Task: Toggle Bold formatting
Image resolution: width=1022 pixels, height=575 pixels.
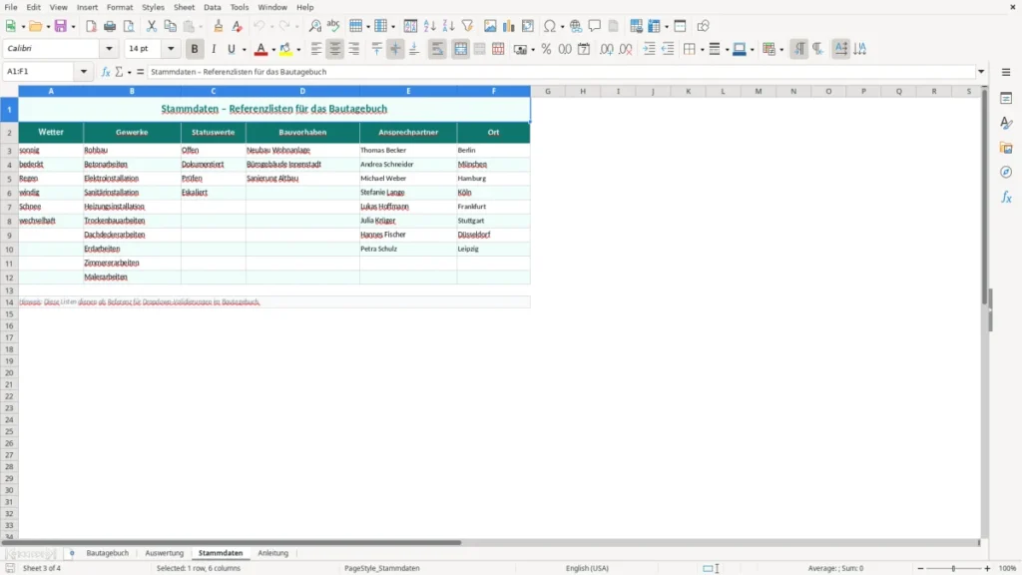Action: pyautogui.click(x=195, y=49)
